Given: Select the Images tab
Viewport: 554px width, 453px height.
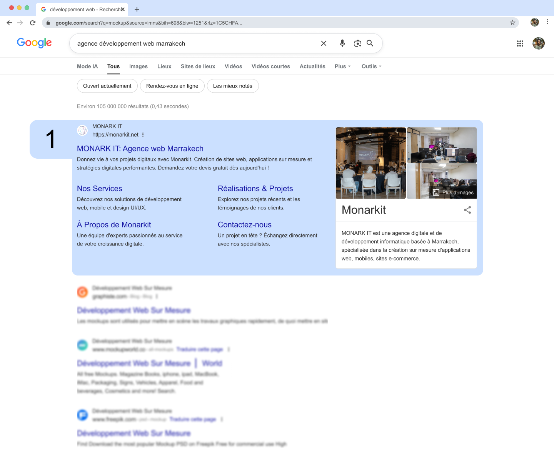Looking at the screenshot, I should [x=138, y=66].
